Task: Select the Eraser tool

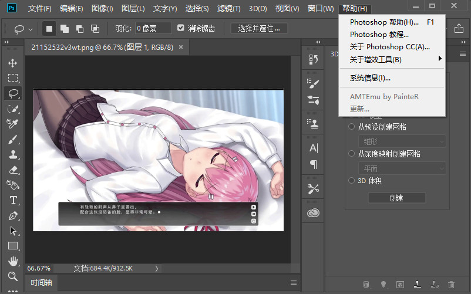Action: point(12,170)
